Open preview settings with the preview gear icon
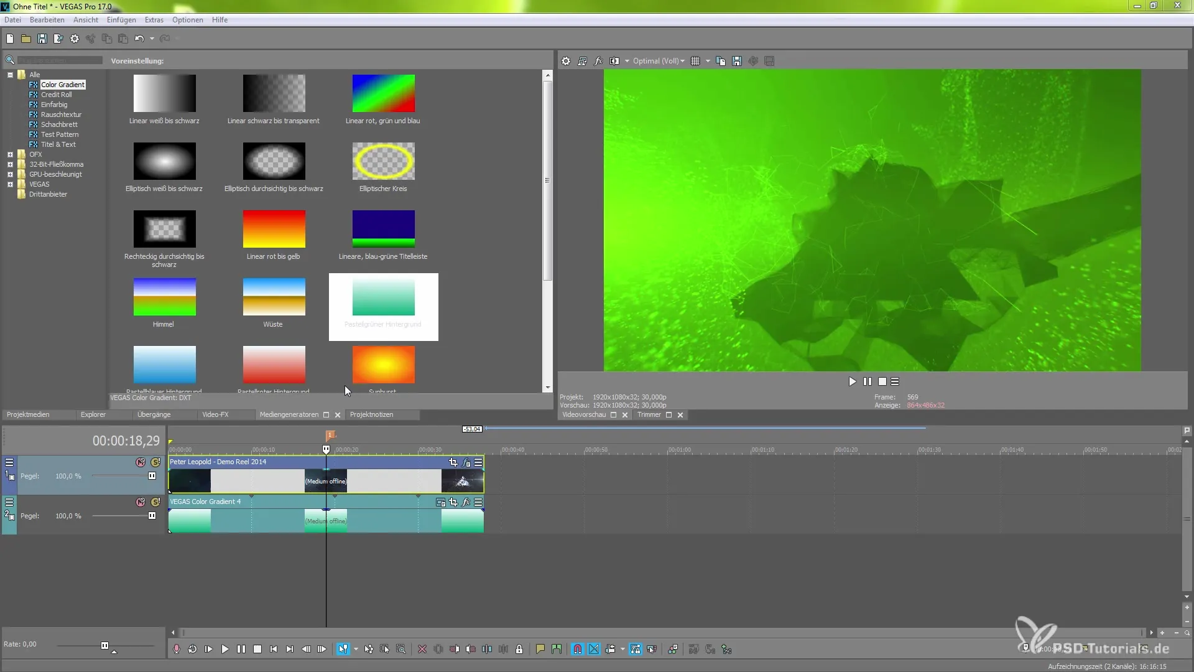 click(566, 61)
